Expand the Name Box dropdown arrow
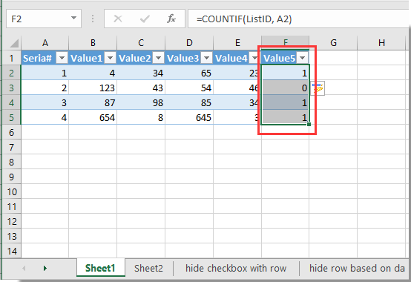This screenshot has height=282, width=411. pyautogui.click(x=73, y=18)
